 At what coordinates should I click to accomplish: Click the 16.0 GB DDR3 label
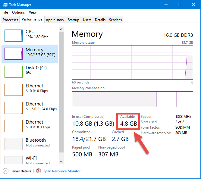click(x=178, y=35)
